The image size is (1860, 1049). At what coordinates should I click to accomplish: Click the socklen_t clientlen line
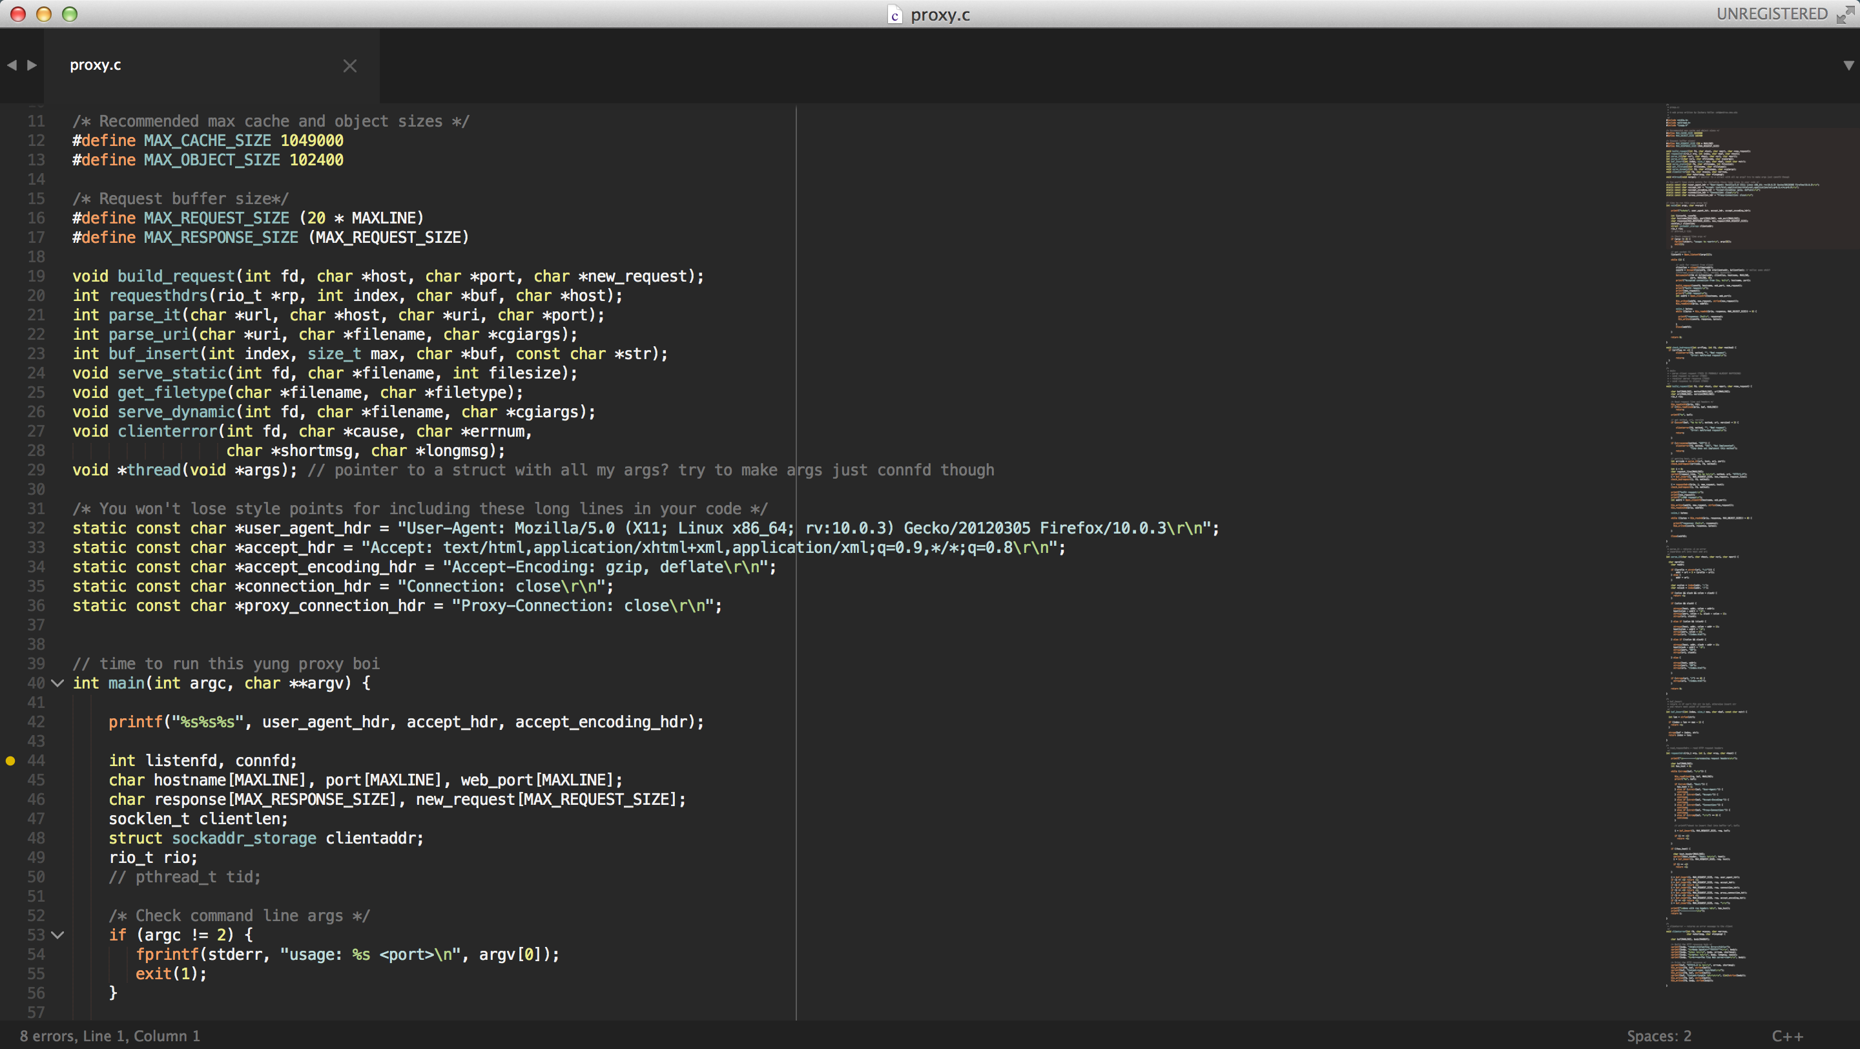click(x=198, y=818)
